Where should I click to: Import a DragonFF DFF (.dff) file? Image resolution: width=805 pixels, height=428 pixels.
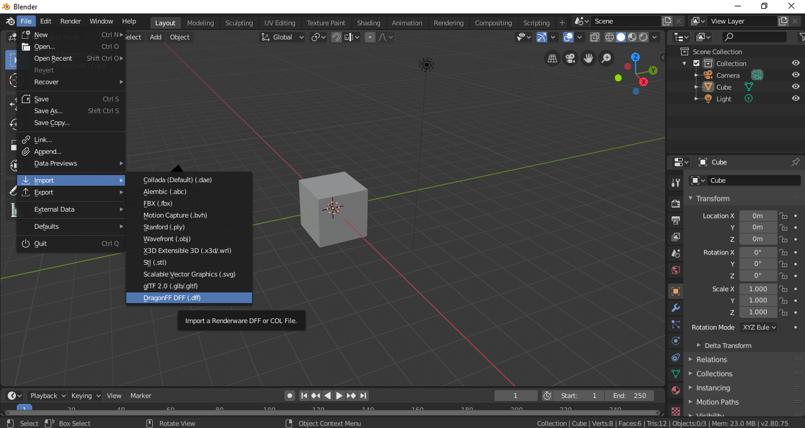click(x=189, y=298)
